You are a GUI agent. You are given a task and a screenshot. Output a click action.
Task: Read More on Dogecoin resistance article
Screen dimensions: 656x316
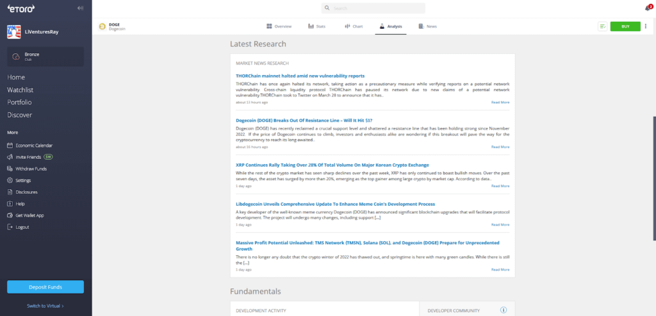(x=500, y=147)
